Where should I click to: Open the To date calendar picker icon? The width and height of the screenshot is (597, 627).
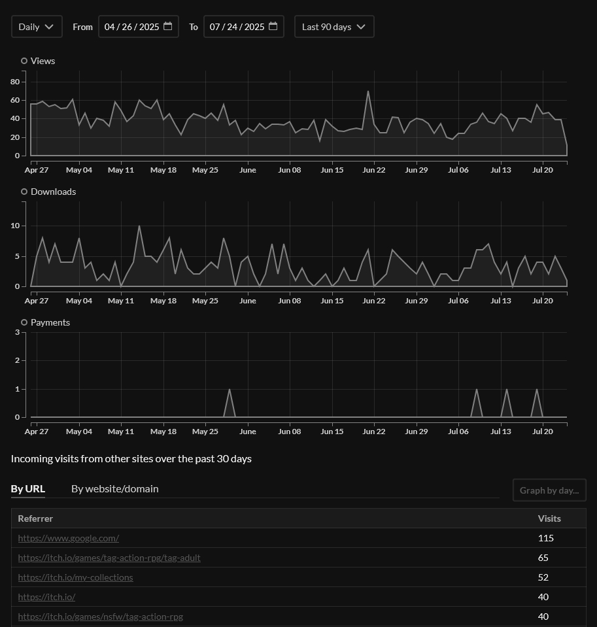[273, 26]
